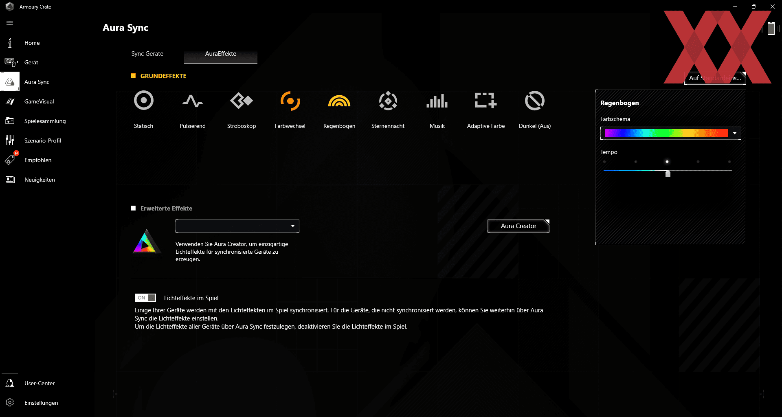The height and width of the screenshot is (417, 782).
Task: Toggle Lichteffekte im Spiel ON switch
Action: 145,298
